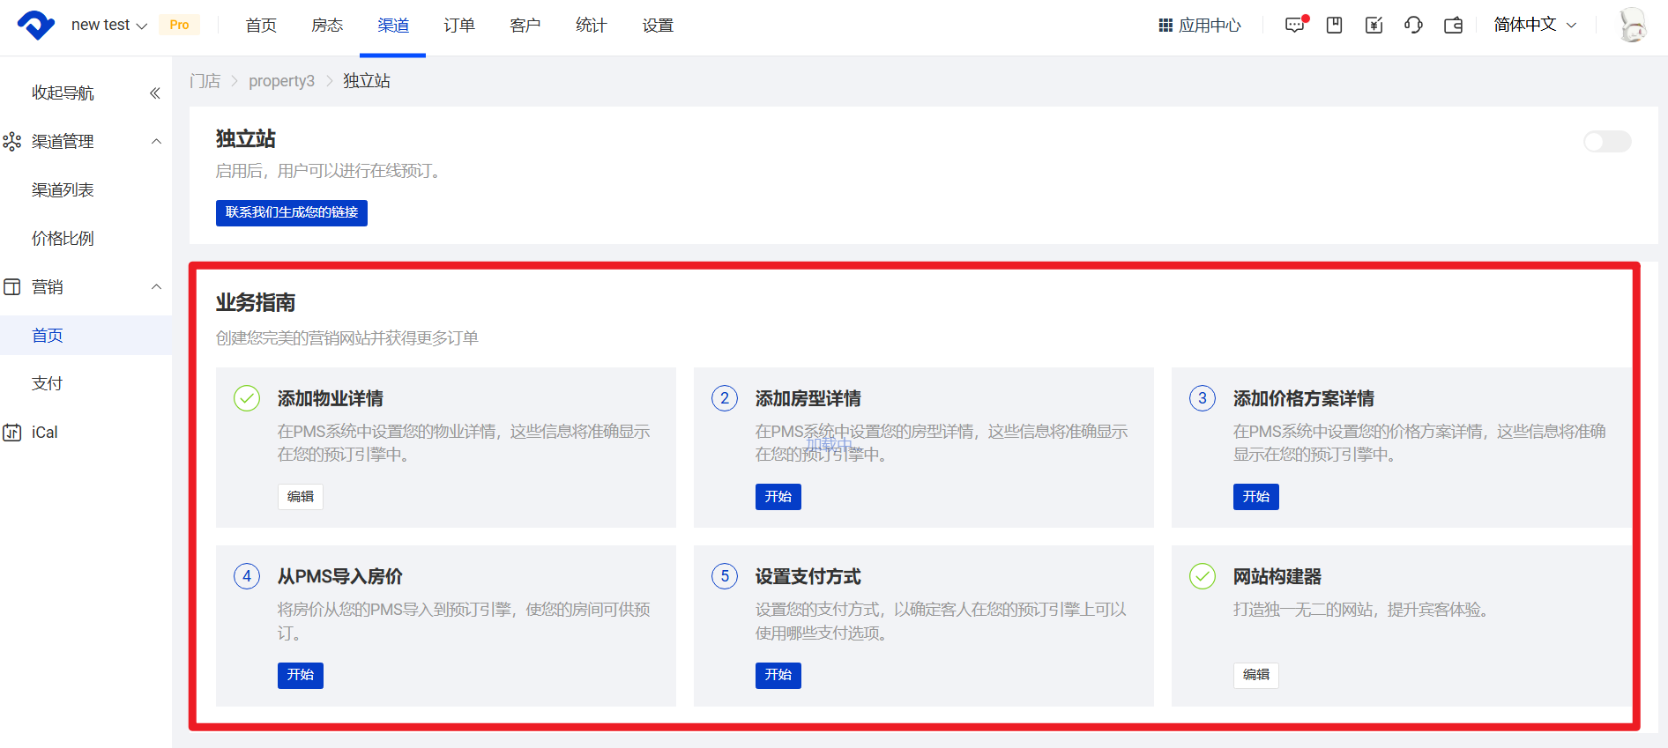Click the 设置支付方式 card title
The image size is (1668, 748).
point(808,577)
